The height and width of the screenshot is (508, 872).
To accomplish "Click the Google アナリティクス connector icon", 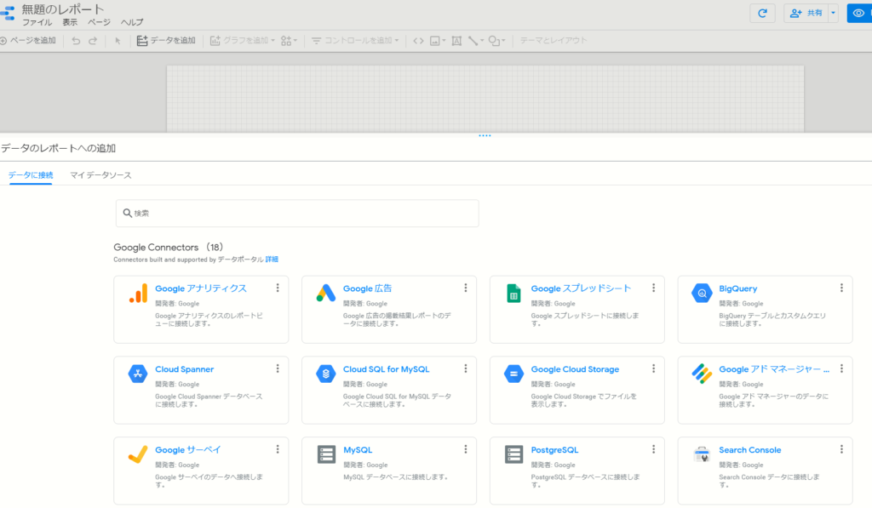I will click(138, 293).
